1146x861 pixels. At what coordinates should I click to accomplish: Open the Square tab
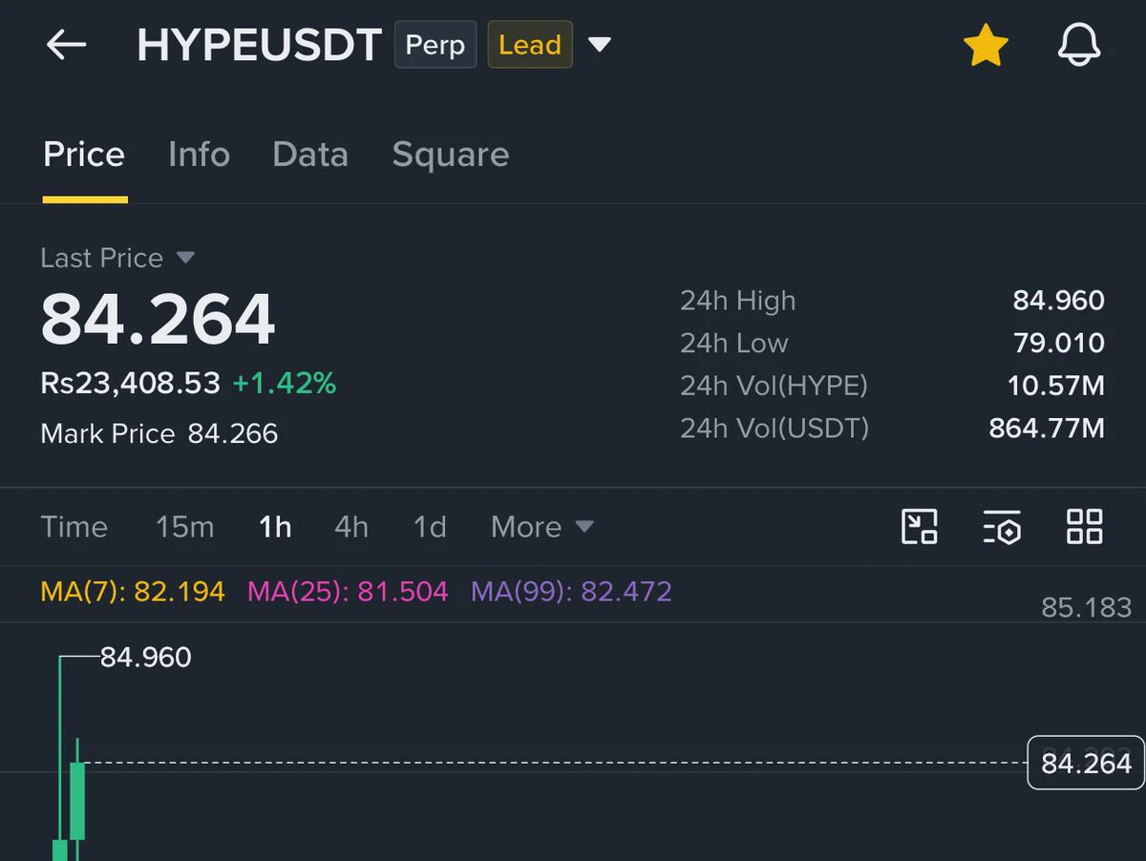pyautogui.click(x=451, y=155)
